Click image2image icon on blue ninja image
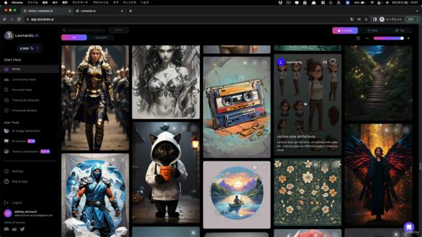This screenshot has height=237, width=422. 113,160
